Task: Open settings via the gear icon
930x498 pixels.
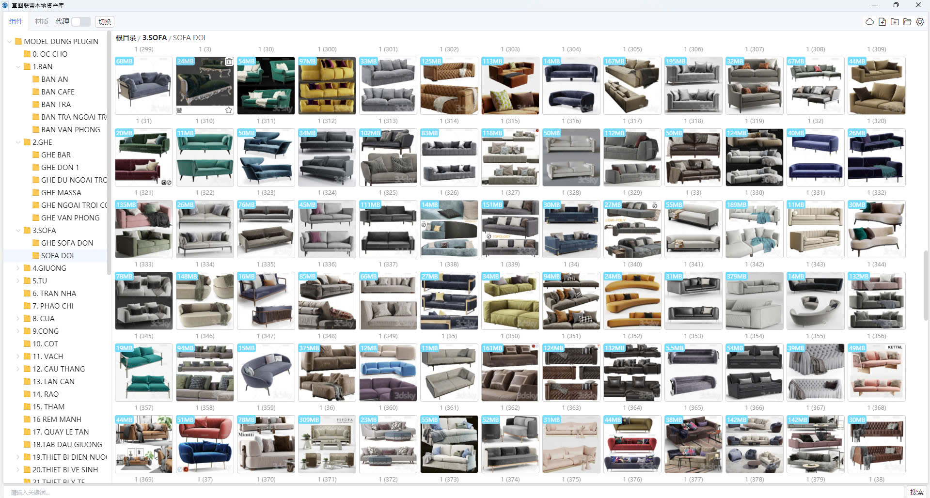Action: tap(920, 22)
